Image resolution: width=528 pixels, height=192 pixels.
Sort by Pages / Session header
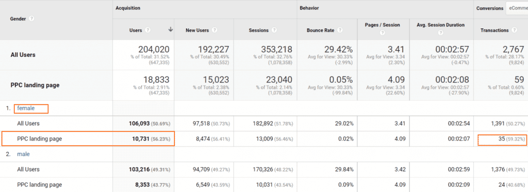coord(382,25)
